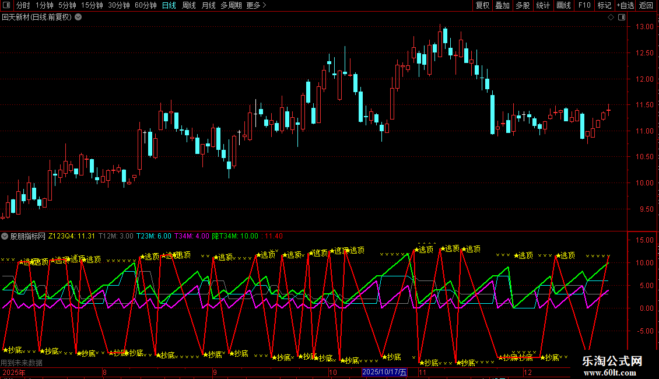Open dropdown next to 回天新材 title
Image resolution: width=659 pixels, height=379 pixels.
[78, 17]
